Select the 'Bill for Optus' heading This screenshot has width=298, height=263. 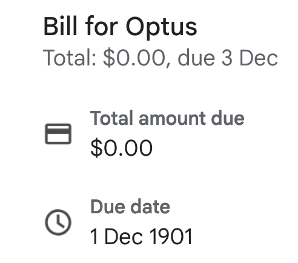click(x=120, y=27)
